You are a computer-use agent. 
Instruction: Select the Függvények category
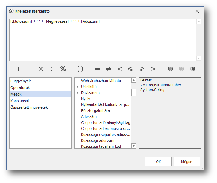pos(21,81)
